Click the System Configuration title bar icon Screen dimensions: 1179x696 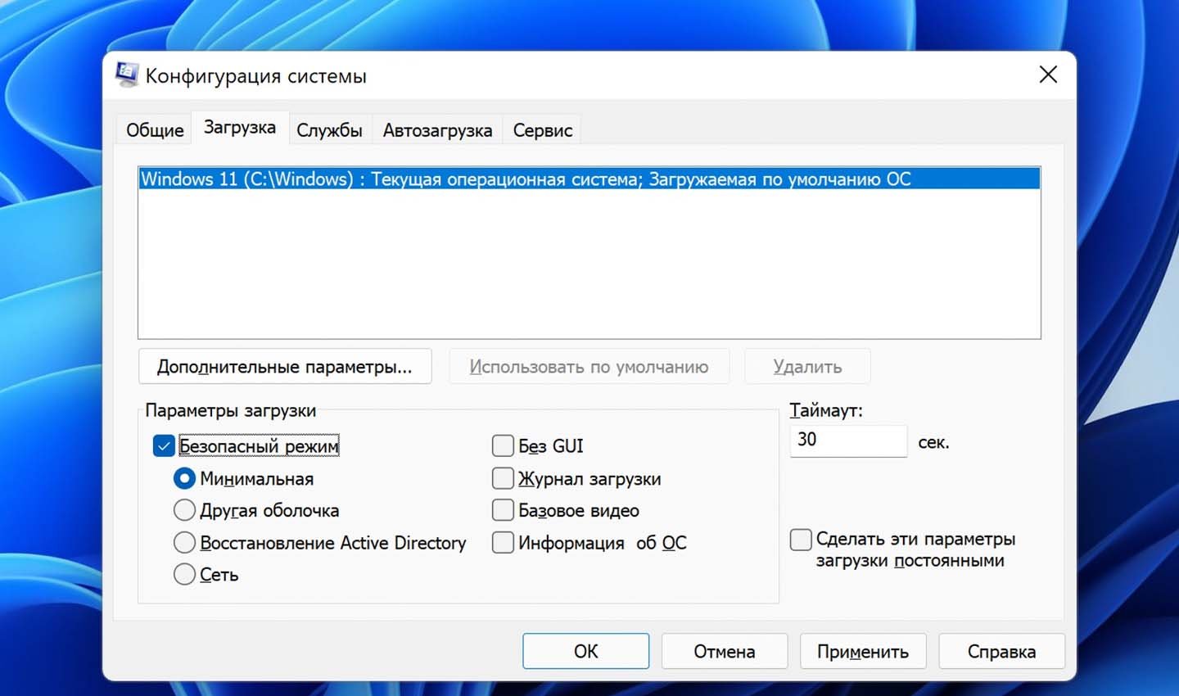pyautogui.click(x=127, y=75)
